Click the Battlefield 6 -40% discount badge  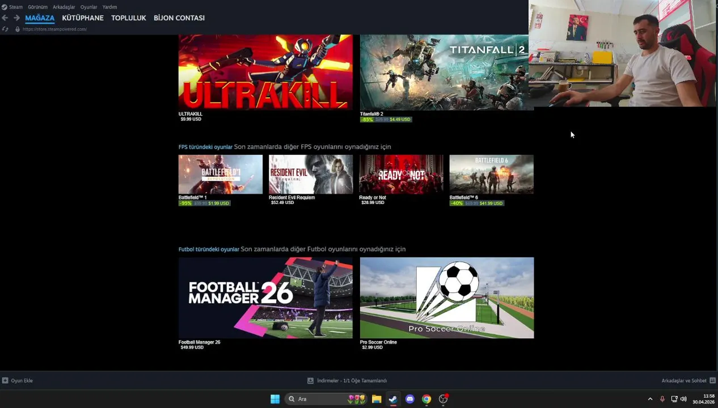(457, 203)
